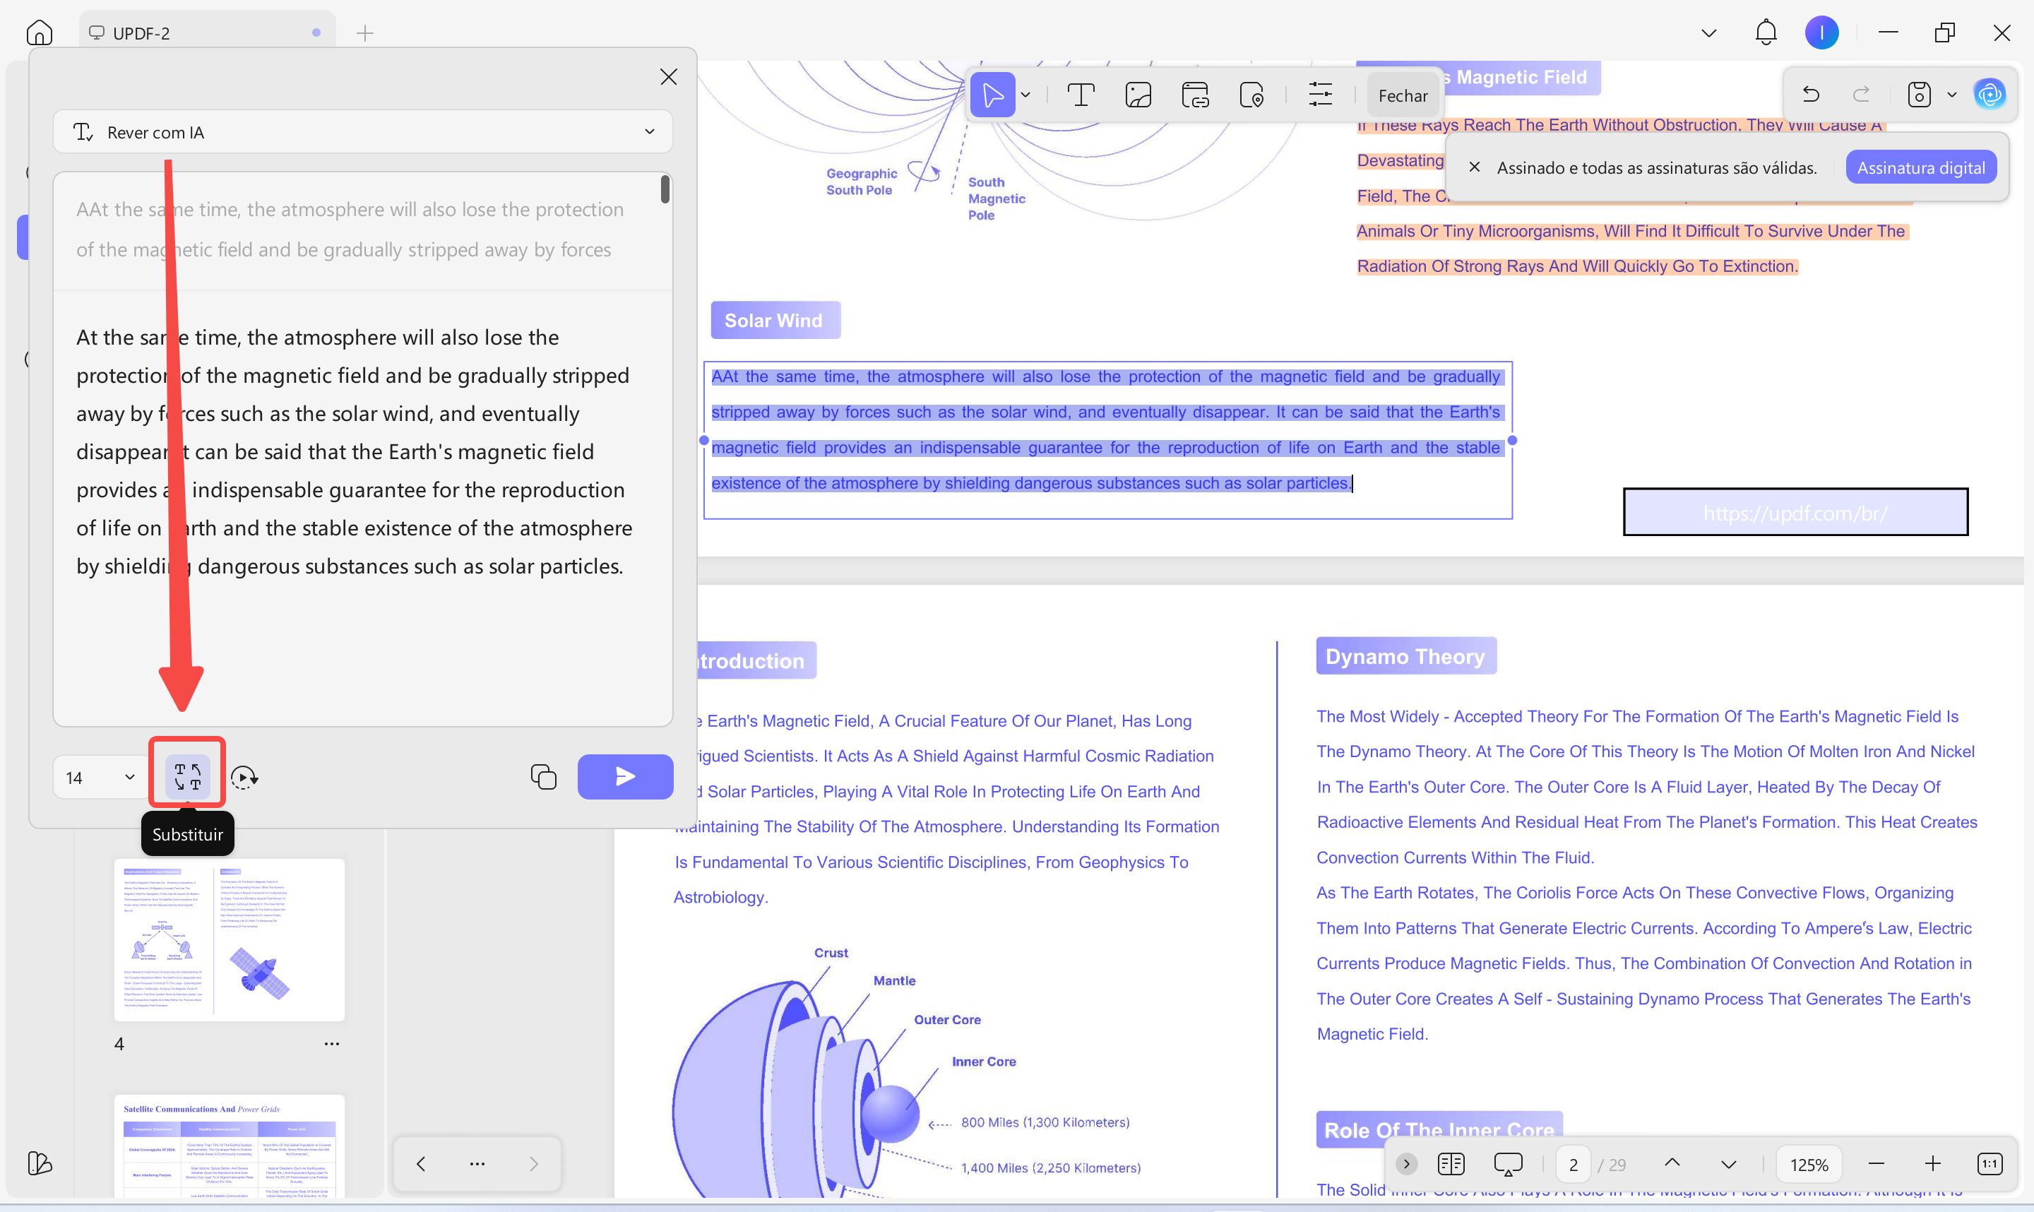The height and width of the screenshot is (1212, 2034).
Task: Copy the AI revised text
Action: [x=543, y=777]
